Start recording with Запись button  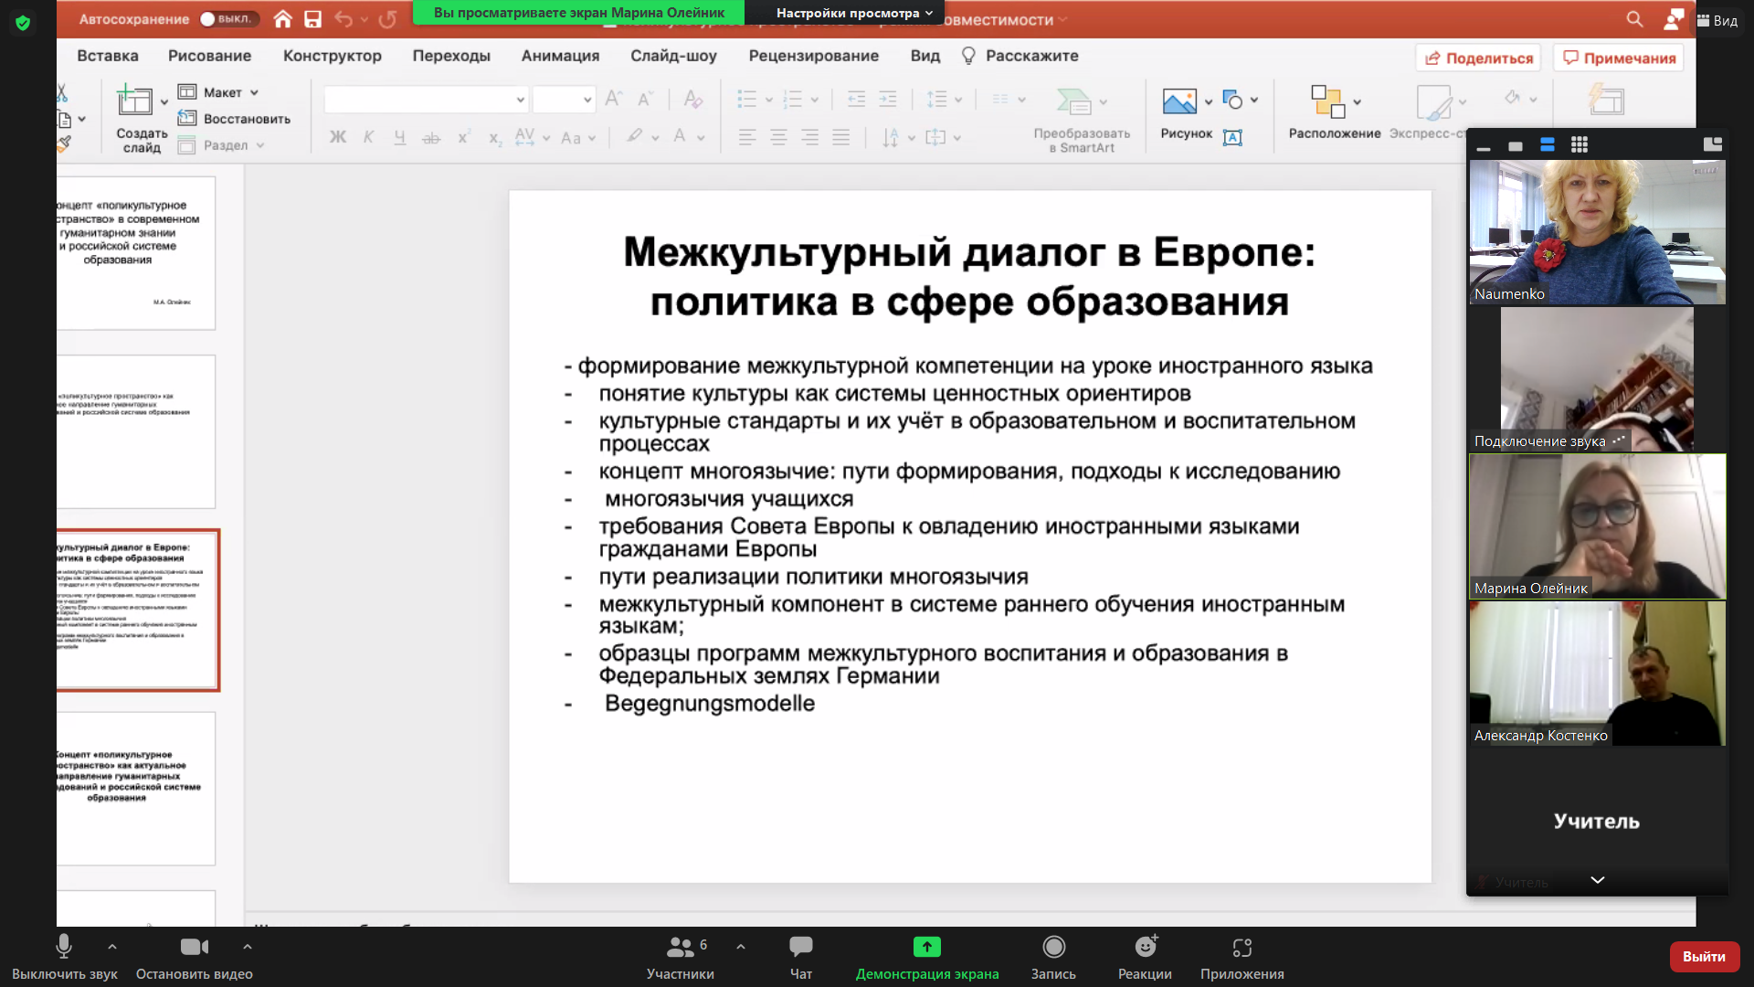pyautogui.click(x=1053, y=948)
